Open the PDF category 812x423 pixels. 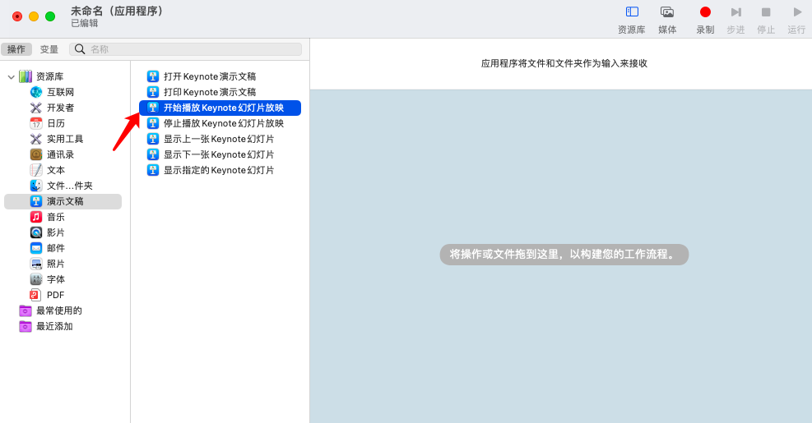55,295
